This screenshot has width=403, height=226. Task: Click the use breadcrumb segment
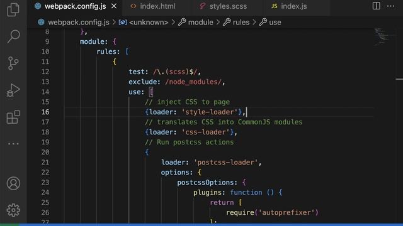[x=275, y=23]
